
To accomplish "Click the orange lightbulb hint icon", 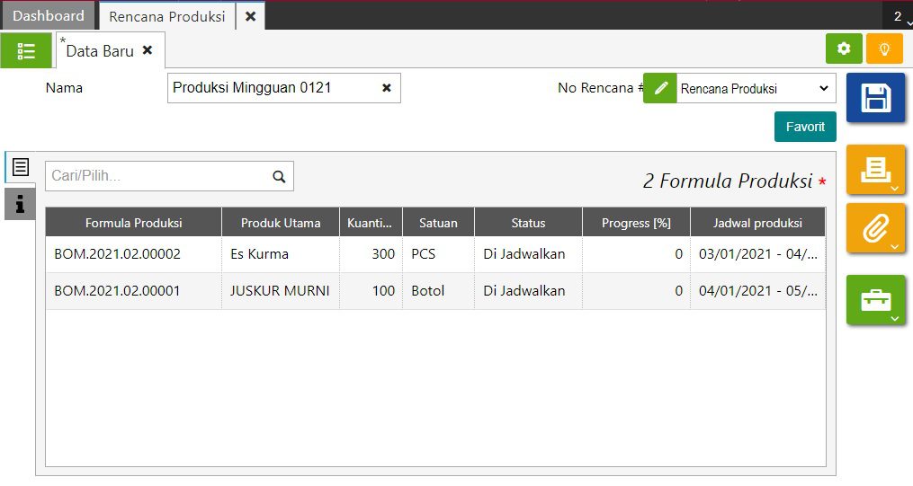I will pos(884,49).
